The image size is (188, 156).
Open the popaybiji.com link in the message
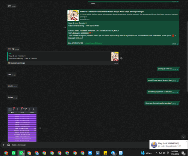point(94,43)
